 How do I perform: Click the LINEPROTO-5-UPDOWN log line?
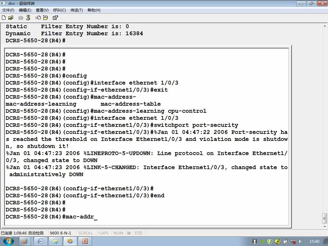tap(146, 157)
